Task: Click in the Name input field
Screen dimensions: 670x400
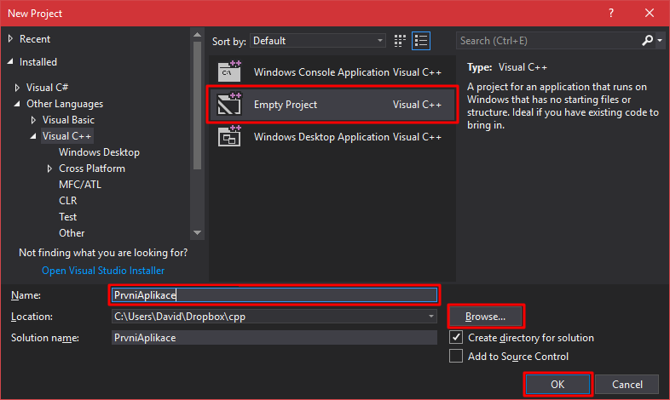Action: point(274,295)
